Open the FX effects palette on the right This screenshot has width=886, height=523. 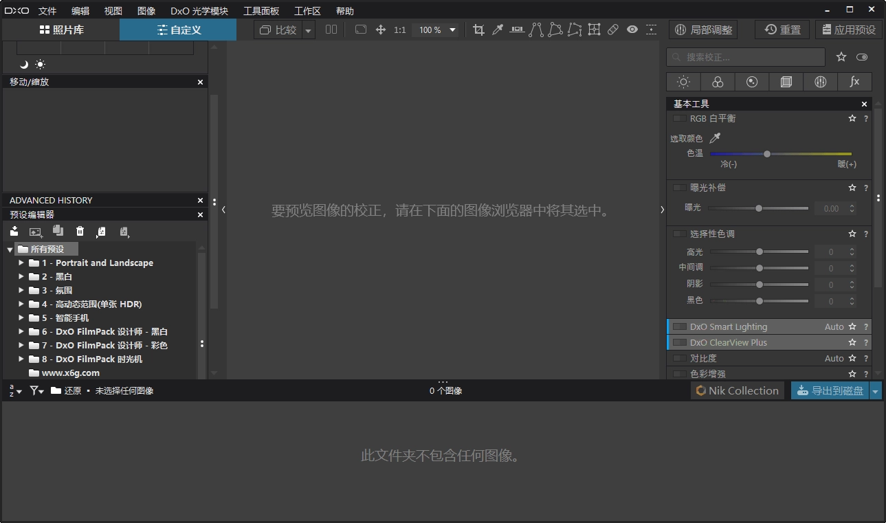point(854,82)
